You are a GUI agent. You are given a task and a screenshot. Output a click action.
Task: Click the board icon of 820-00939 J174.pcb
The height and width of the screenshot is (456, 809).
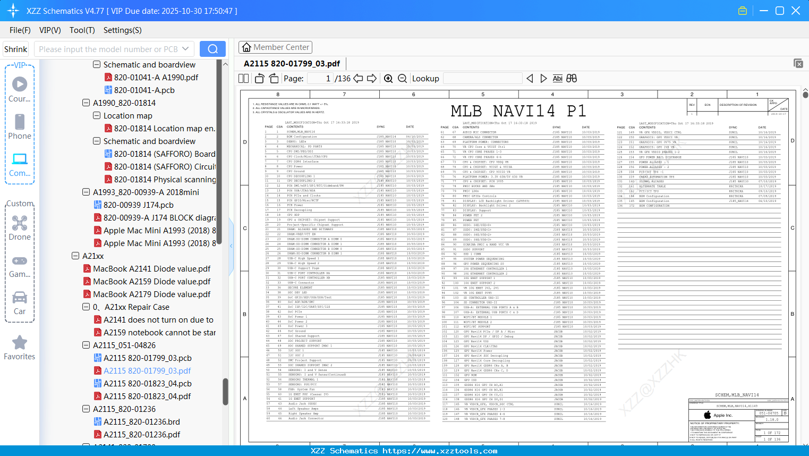[98, 205]
